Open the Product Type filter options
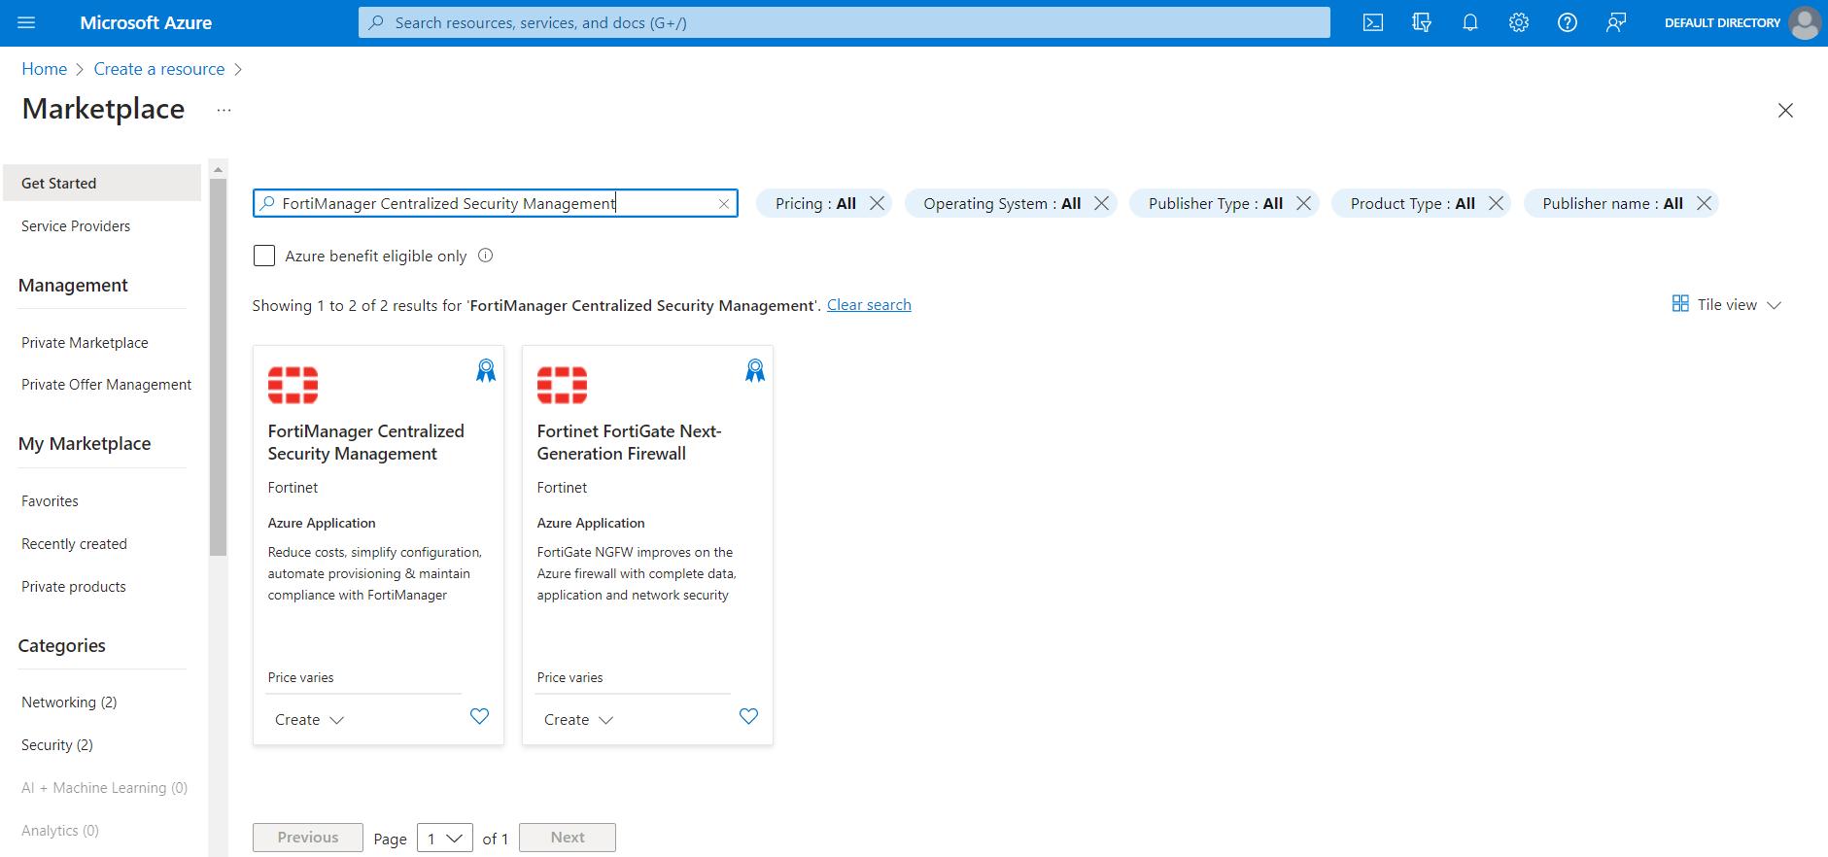This screenshot has height=857, width=1828. coord(1413,203)
